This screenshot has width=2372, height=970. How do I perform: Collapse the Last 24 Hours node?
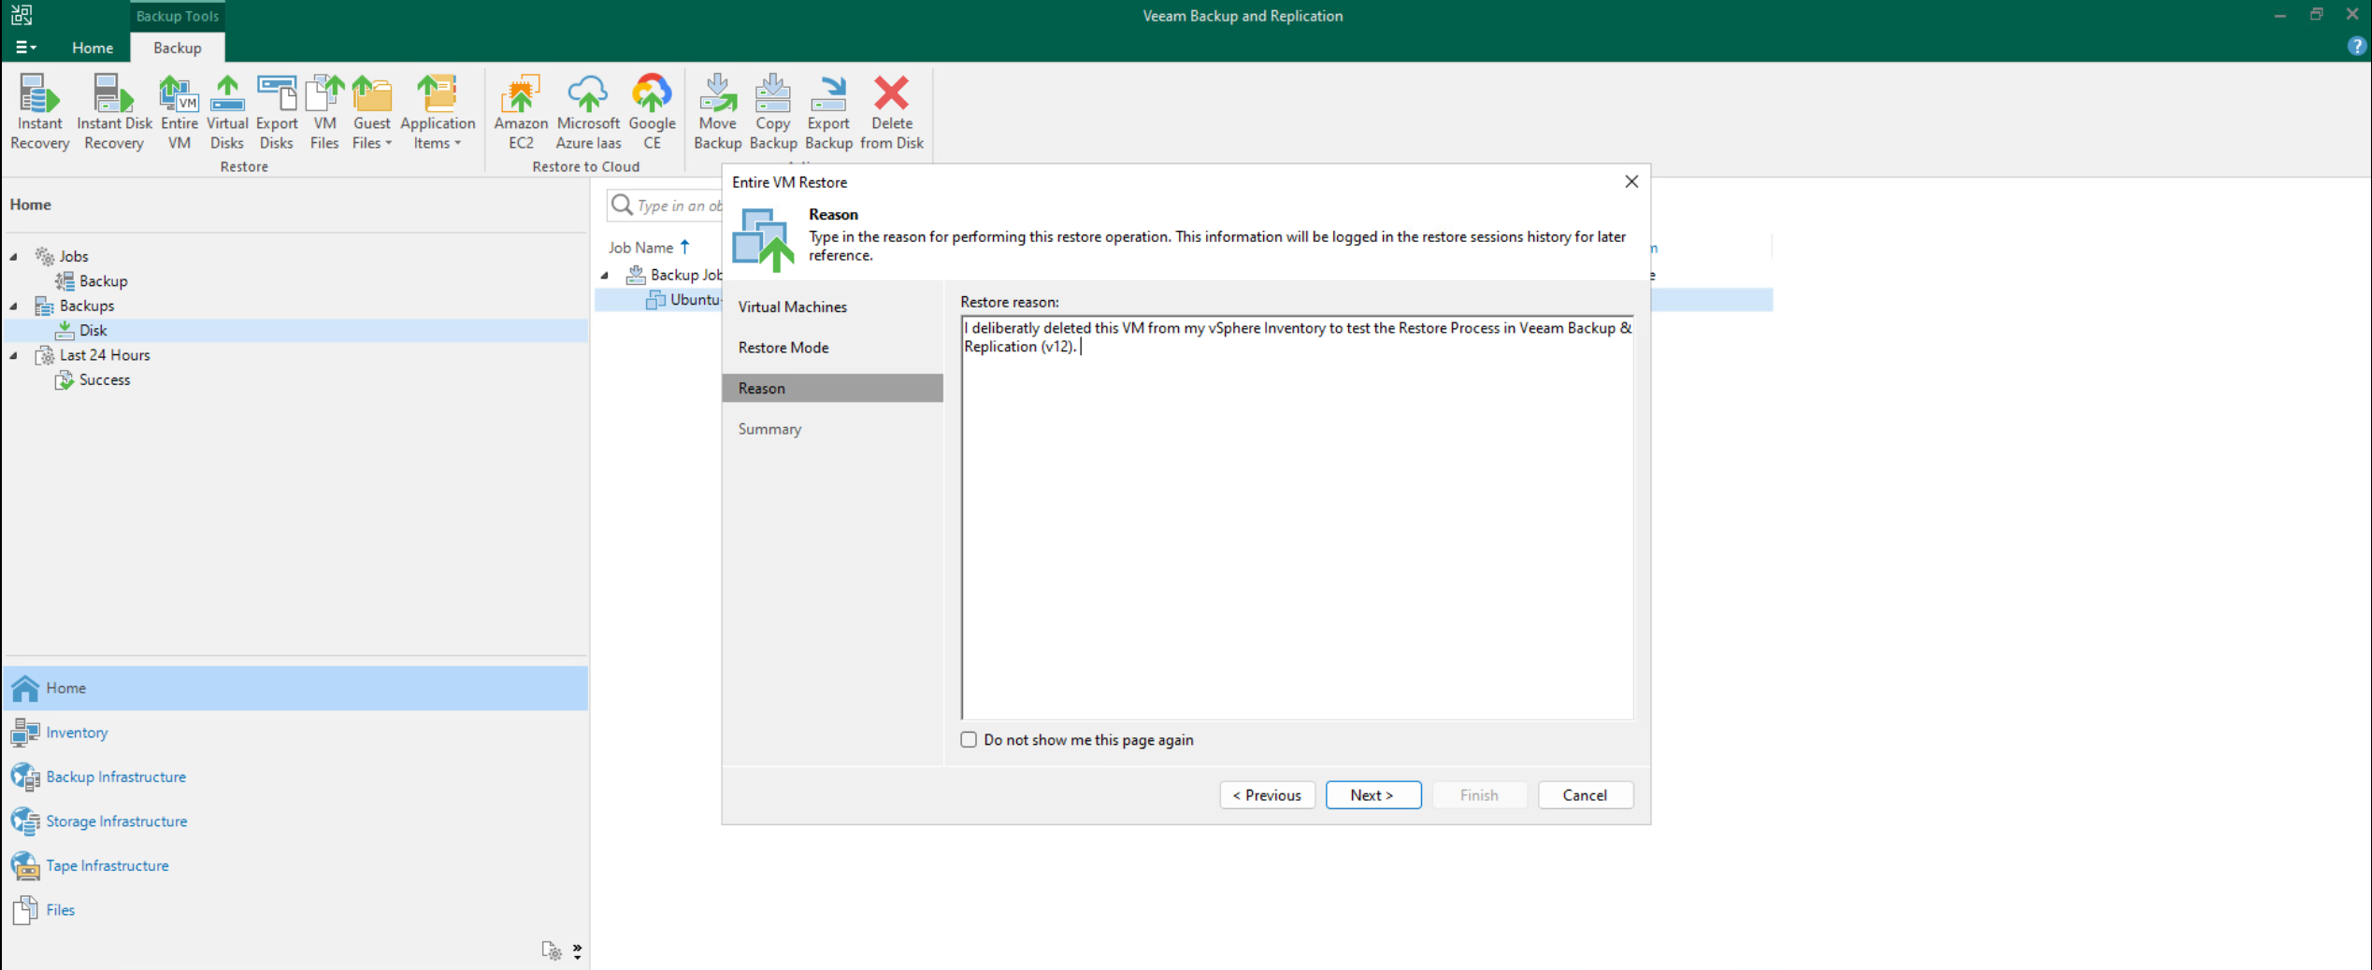[x=14, y=355]
